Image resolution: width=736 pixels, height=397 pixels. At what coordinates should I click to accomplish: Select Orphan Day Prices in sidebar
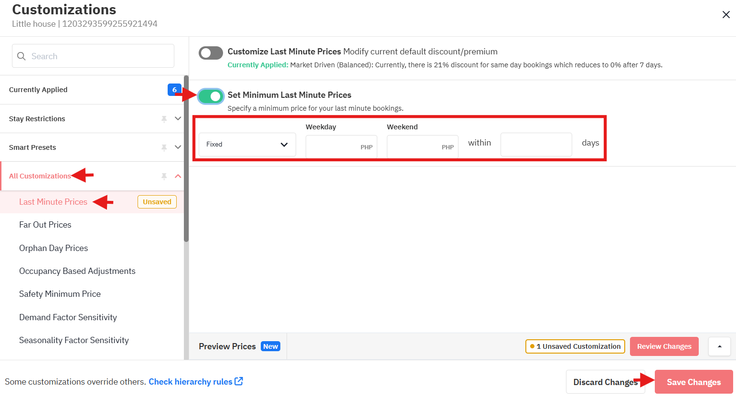53,248
